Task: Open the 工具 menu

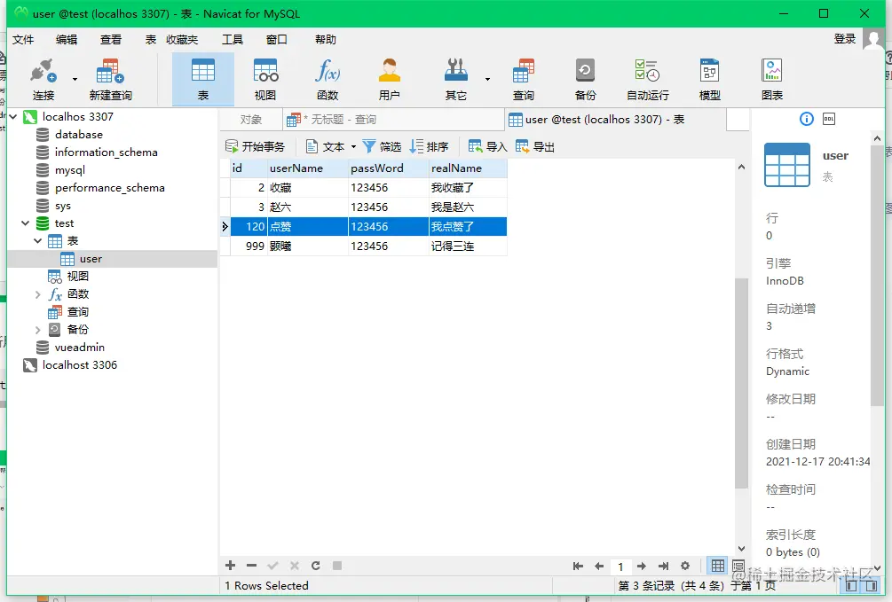Action: tap(233, 39)
